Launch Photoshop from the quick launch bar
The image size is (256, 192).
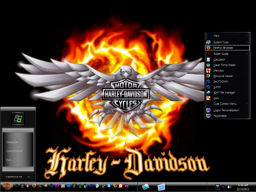click(69, 186)
